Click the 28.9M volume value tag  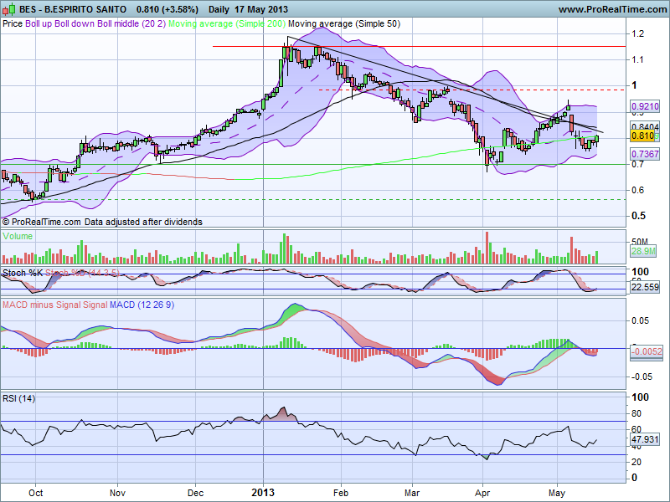point(643,251)
